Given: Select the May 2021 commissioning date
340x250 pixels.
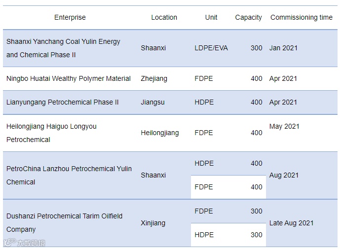Looking at the screenshot, I should tap(284, 126).
